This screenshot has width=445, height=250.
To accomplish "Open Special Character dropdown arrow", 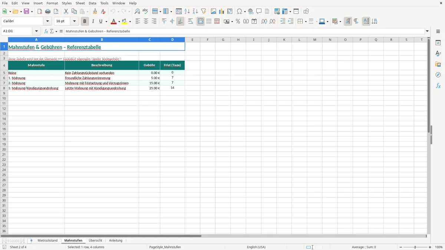I will click(x=245, y=11).
